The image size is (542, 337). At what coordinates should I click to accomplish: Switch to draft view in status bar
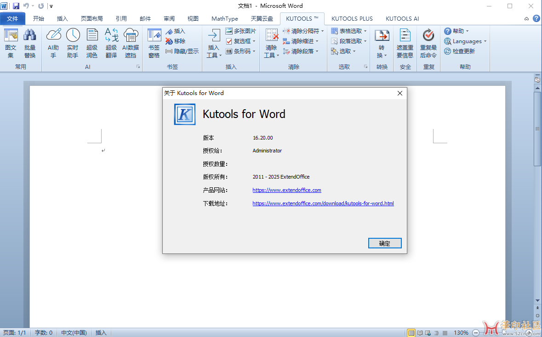tap(445, 333)
